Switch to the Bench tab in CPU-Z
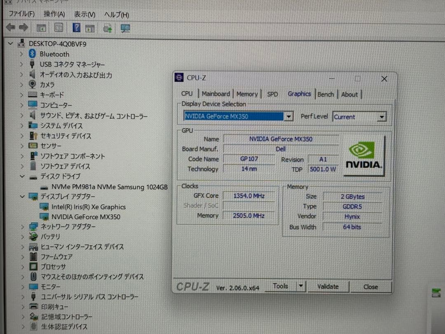The image size is (445, 334). point(326,94)
